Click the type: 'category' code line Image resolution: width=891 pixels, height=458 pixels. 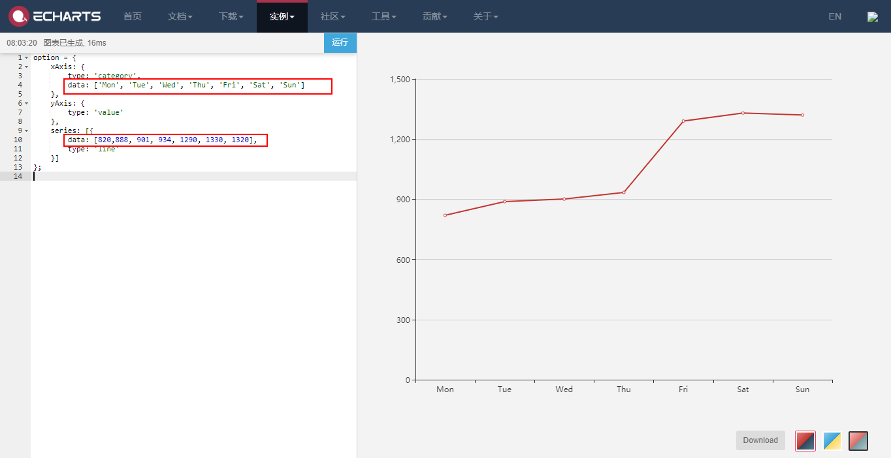105,76
